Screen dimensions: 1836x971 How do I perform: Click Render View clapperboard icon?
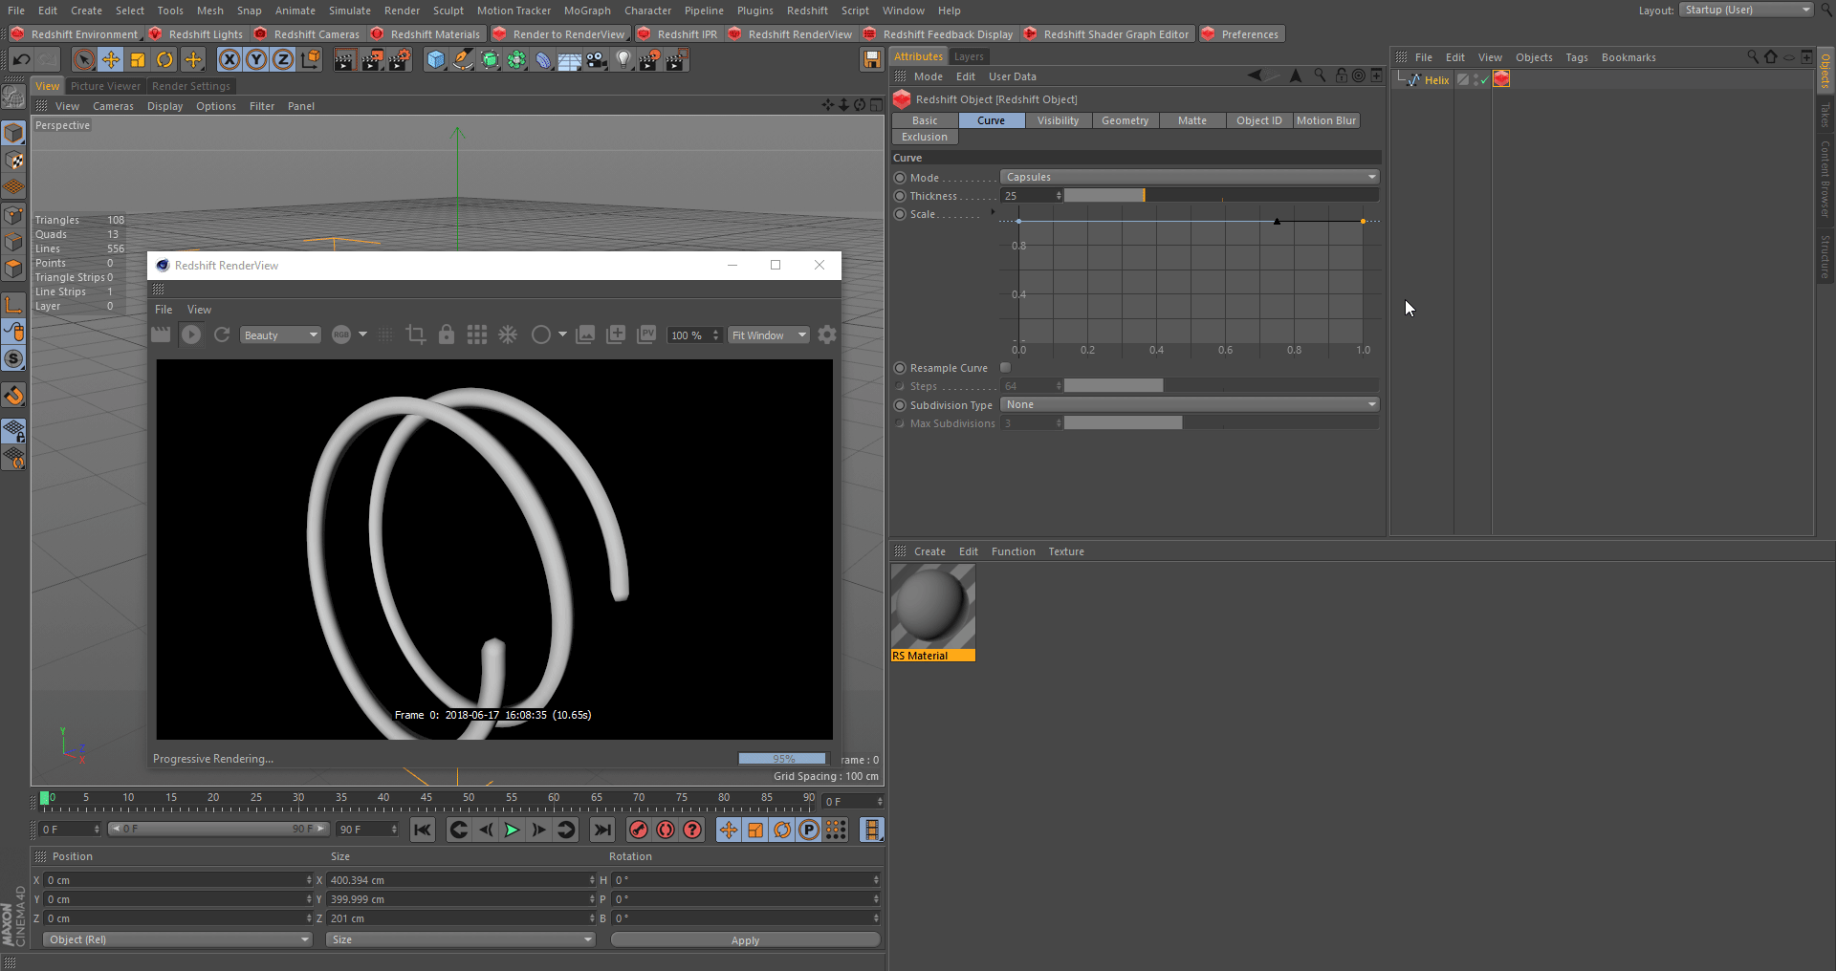click(x=344, y=60)
